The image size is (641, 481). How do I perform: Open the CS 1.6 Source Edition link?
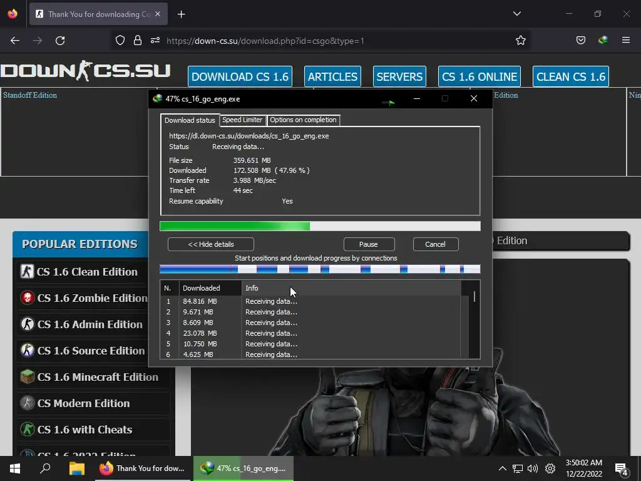[91, 351]
